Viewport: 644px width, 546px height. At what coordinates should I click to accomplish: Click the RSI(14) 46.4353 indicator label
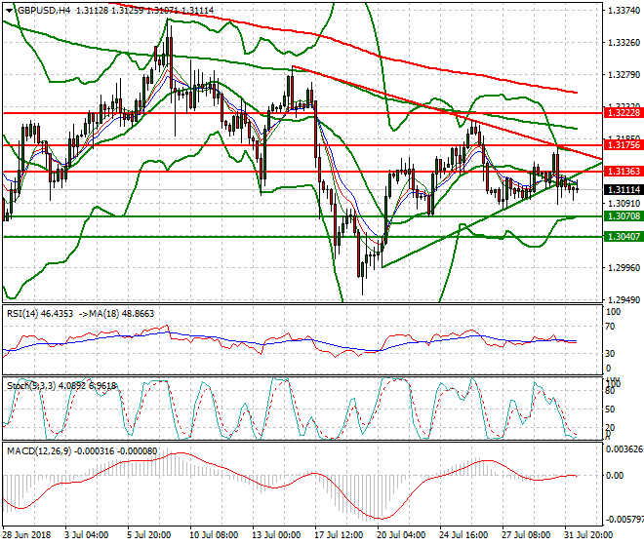point(40,314)
